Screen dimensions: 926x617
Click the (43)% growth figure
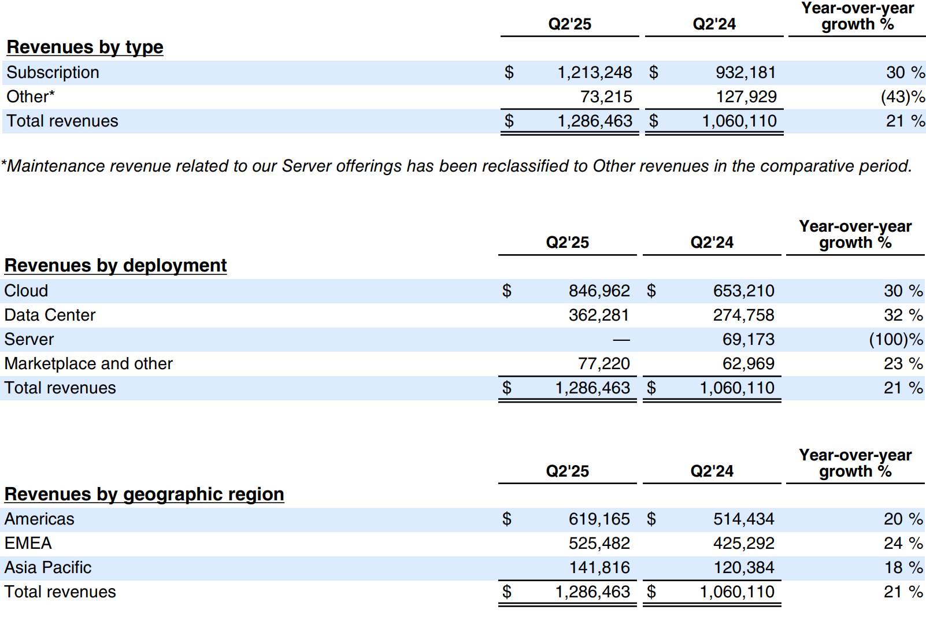tap(902, 96)
